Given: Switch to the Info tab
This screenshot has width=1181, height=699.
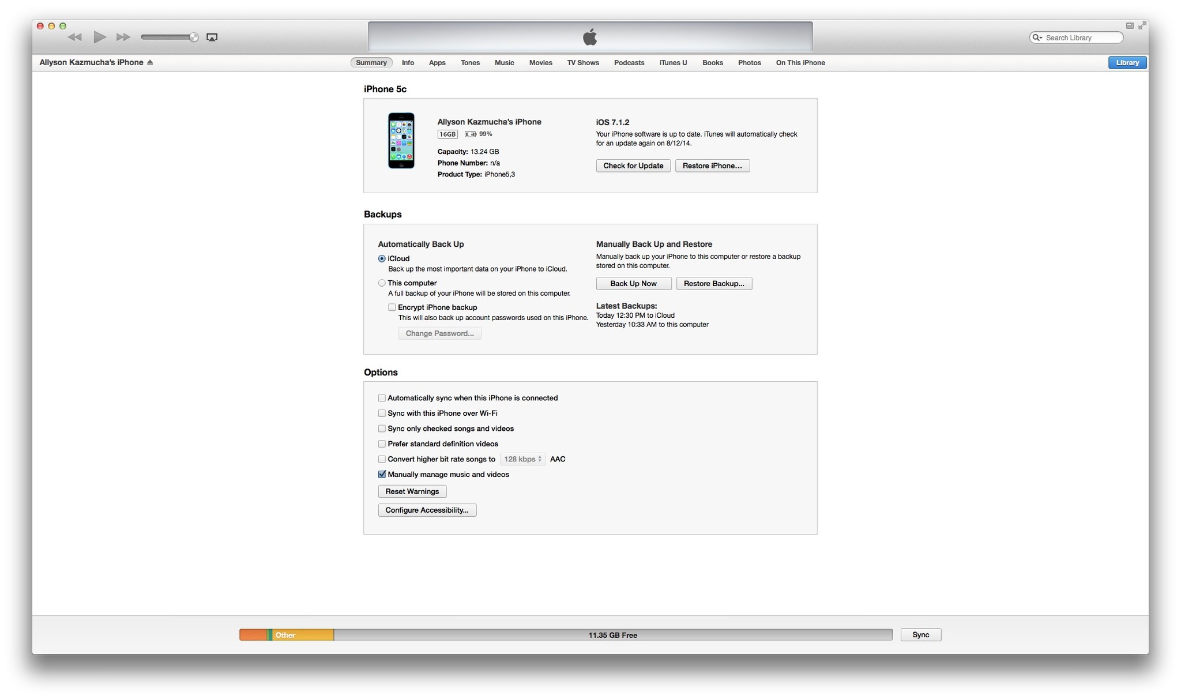Looking at the screenshot, I should pos(408,63).
